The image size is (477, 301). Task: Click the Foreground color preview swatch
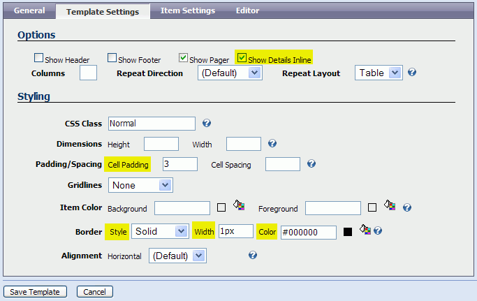[x=372, y=207]
